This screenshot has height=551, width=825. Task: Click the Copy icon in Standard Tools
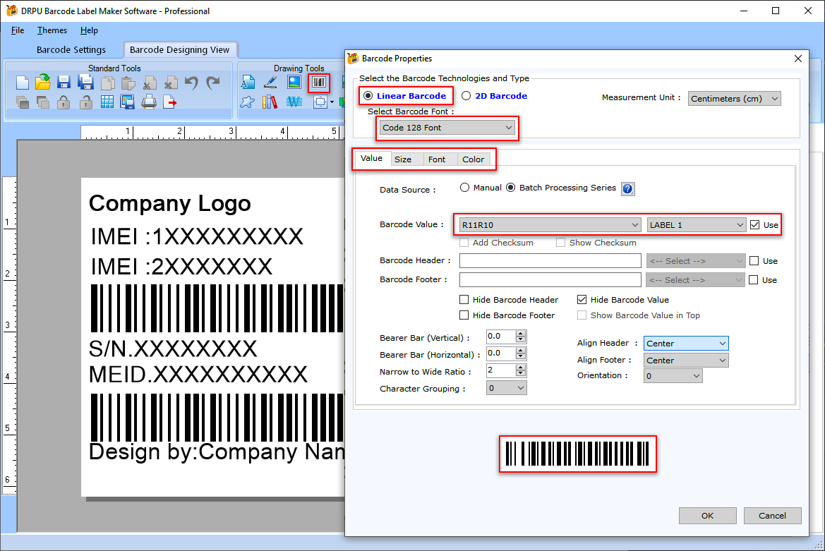point(107,83)
